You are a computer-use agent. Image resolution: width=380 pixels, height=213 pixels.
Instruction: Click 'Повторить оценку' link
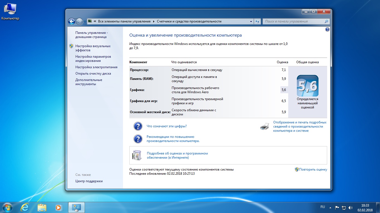[313, 169]
